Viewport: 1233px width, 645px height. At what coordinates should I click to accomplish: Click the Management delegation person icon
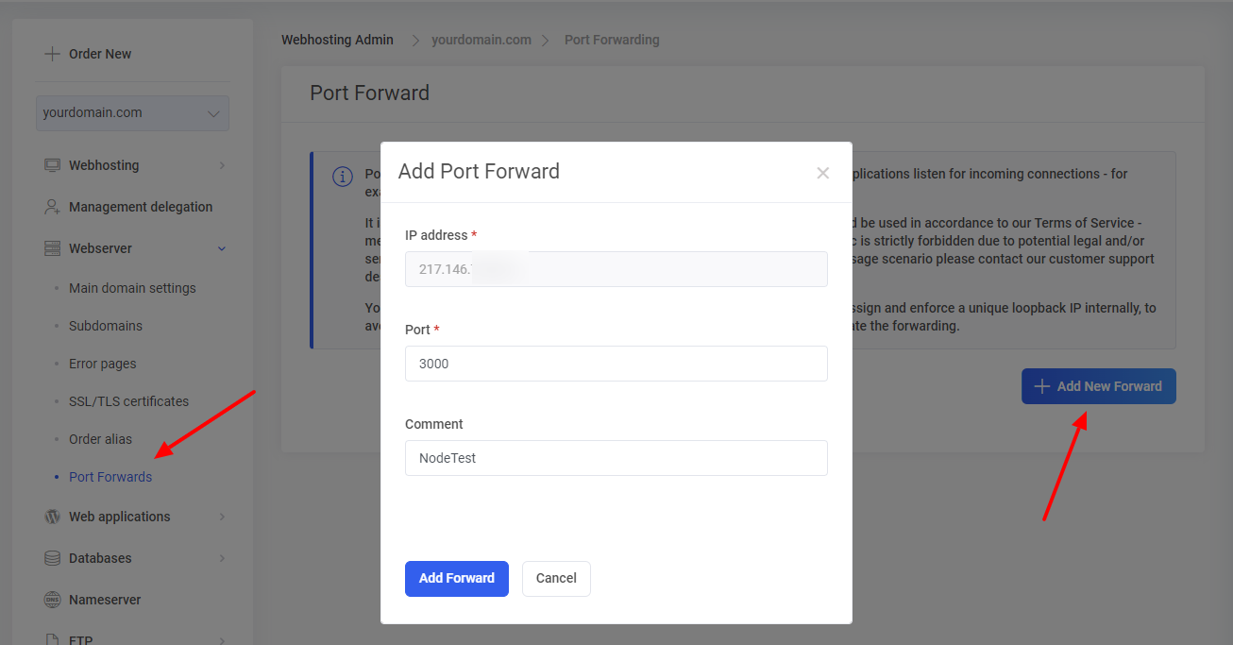click(51, 206)
